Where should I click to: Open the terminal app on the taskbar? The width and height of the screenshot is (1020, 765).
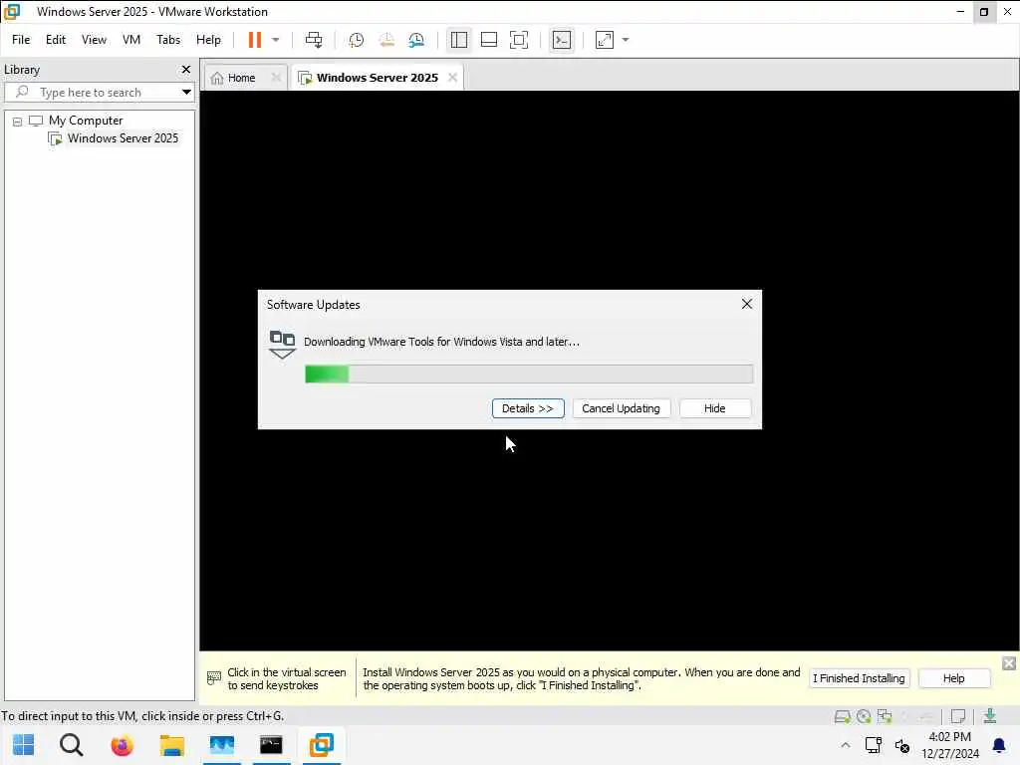tap(271, 745)
